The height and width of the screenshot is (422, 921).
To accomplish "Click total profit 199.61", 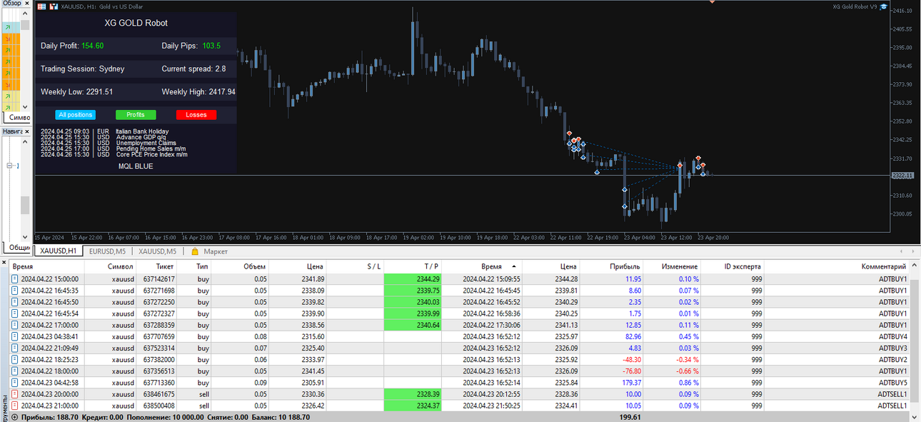I will coord(630,417).
